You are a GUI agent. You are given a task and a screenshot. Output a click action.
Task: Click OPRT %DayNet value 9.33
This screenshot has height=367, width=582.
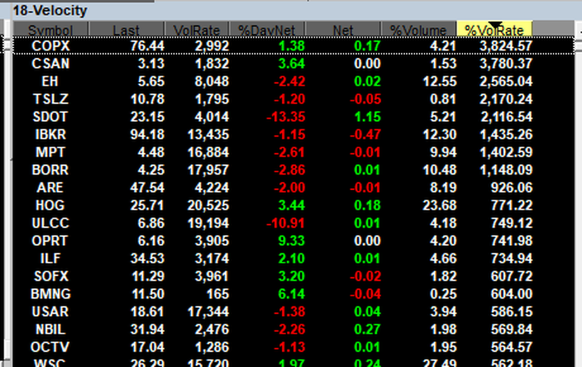point(292,241)
